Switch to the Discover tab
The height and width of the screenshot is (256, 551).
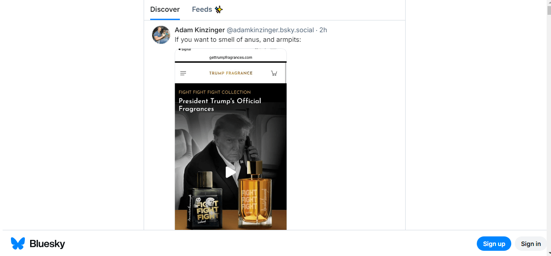click(x=165, y=10)
